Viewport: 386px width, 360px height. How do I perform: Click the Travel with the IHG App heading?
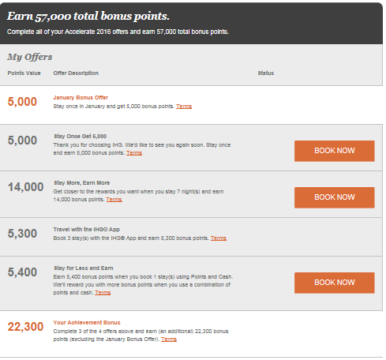[x=86, y=229]
